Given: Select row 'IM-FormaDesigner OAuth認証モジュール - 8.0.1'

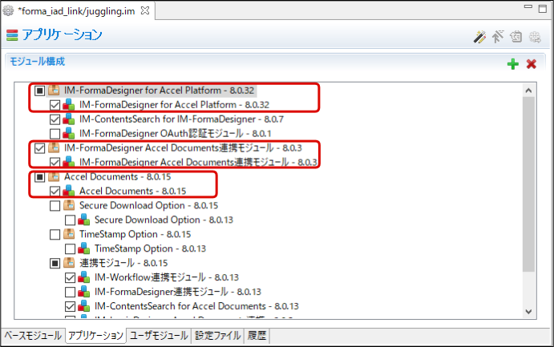Looking at the screenshot, I should (176, 134).
